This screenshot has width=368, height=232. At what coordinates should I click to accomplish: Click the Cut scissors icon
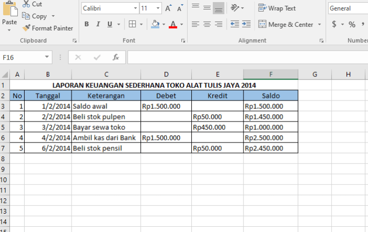[26, 4]
